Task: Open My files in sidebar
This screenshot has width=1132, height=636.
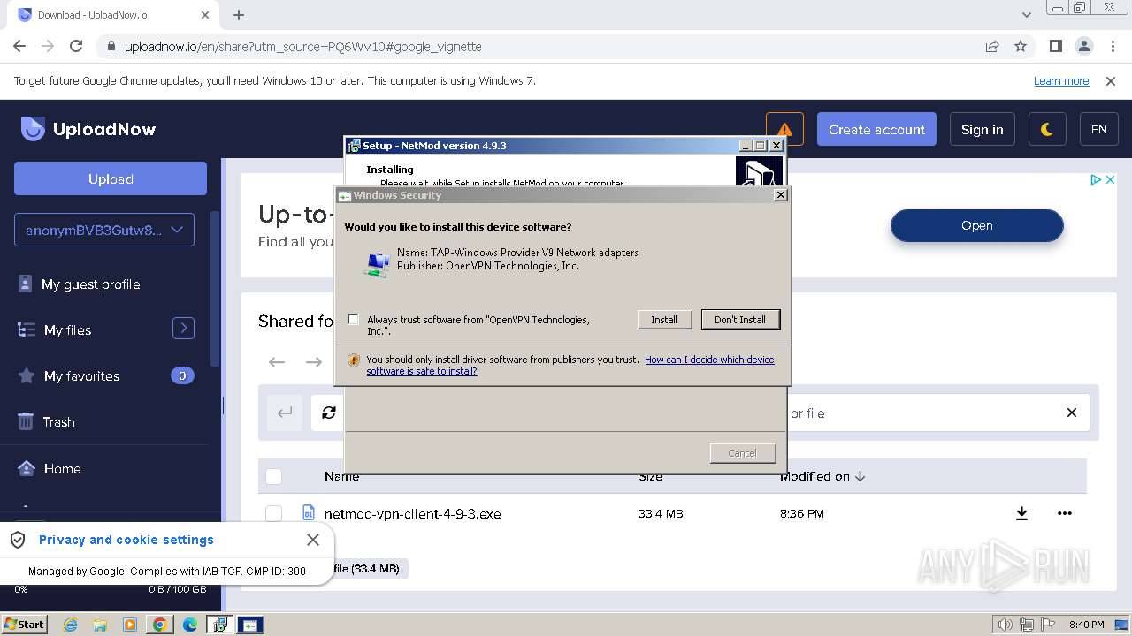Action: coord(67,330)
